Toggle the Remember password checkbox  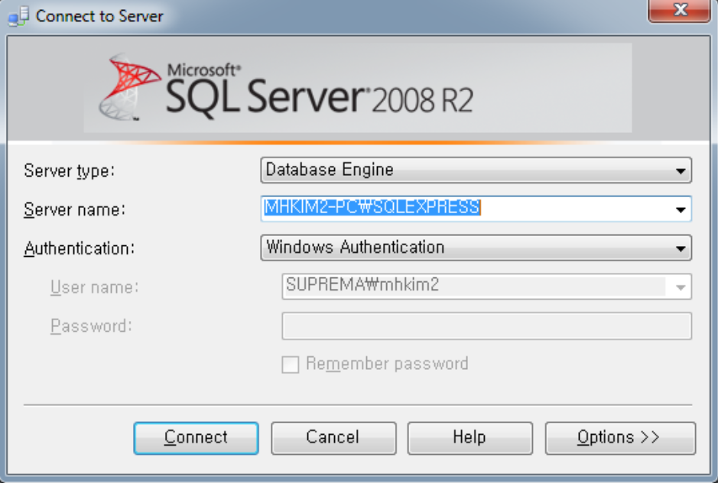[291, 365]
